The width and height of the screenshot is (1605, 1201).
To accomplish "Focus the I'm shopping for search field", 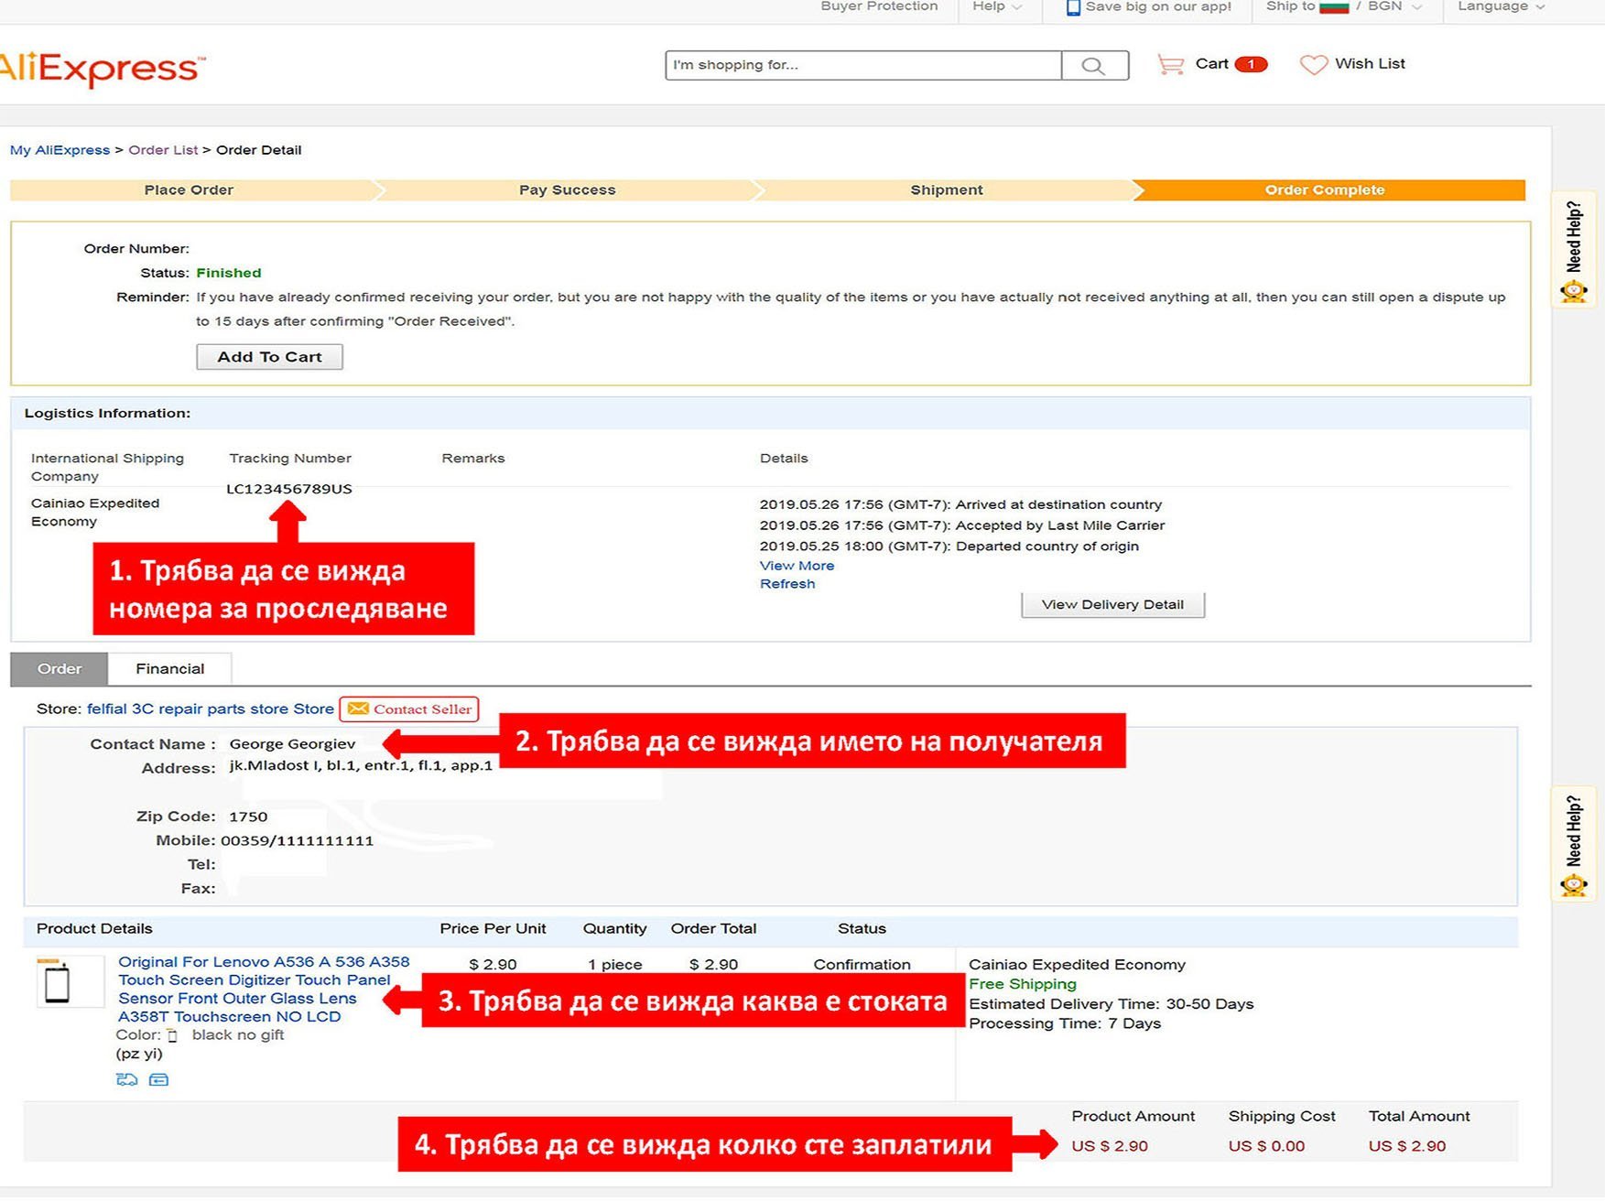I will tap(862, 65).
